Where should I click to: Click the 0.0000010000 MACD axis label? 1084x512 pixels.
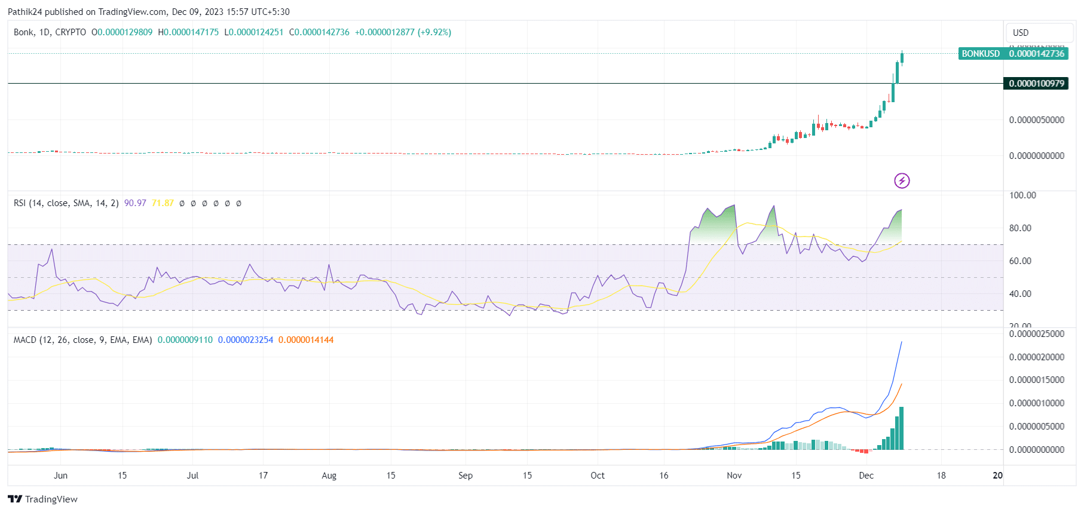coord(1037,403)
